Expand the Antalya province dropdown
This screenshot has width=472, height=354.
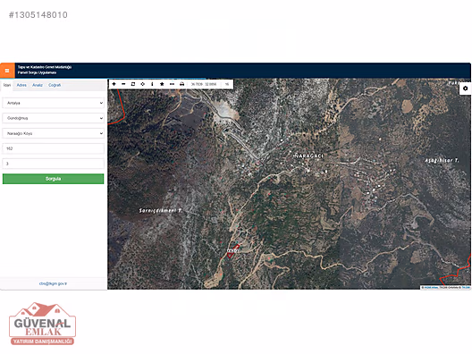pyautogui.click(x=54, y=103)
